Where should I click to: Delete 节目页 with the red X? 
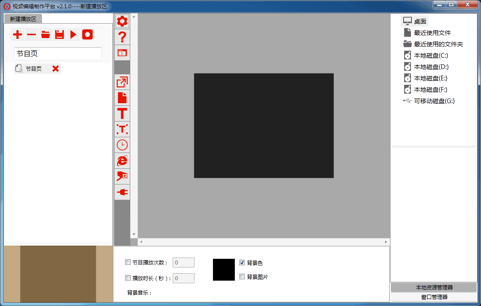tap(56, 69)
